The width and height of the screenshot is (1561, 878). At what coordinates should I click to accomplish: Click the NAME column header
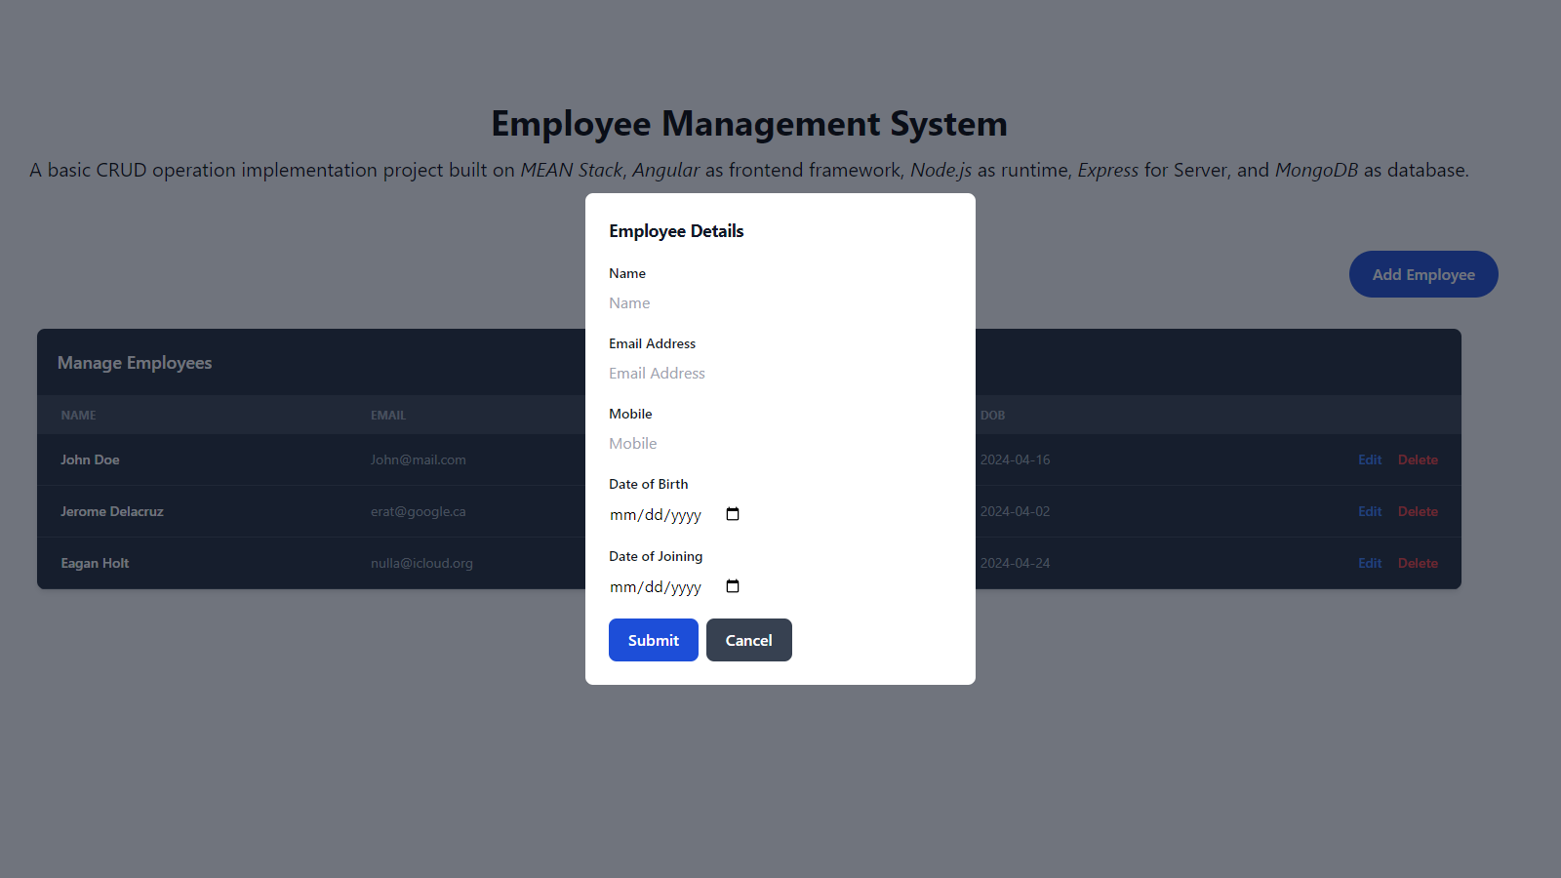78,415
